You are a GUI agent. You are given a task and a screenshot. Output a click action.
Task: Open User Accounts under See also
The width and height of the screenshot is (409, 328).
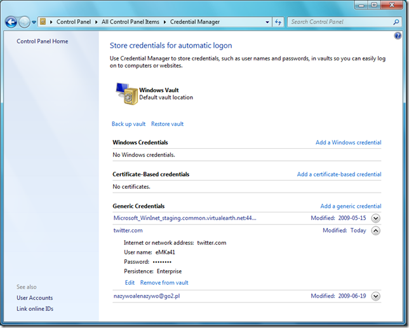point(35,297)
